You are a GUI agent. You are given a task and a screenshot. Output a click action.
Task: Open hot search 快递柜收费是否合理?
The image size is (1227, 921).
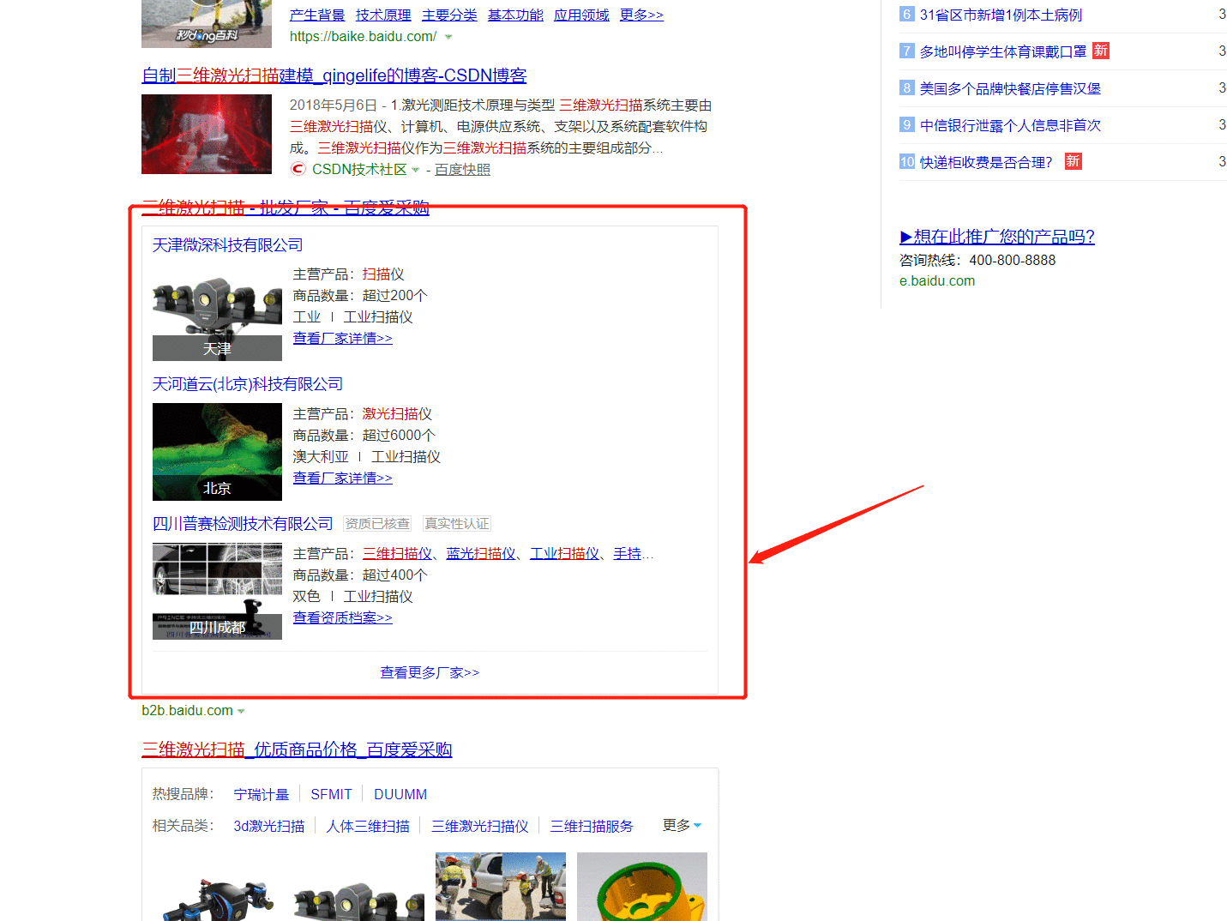pyautogui.click(x=986, y=163)
